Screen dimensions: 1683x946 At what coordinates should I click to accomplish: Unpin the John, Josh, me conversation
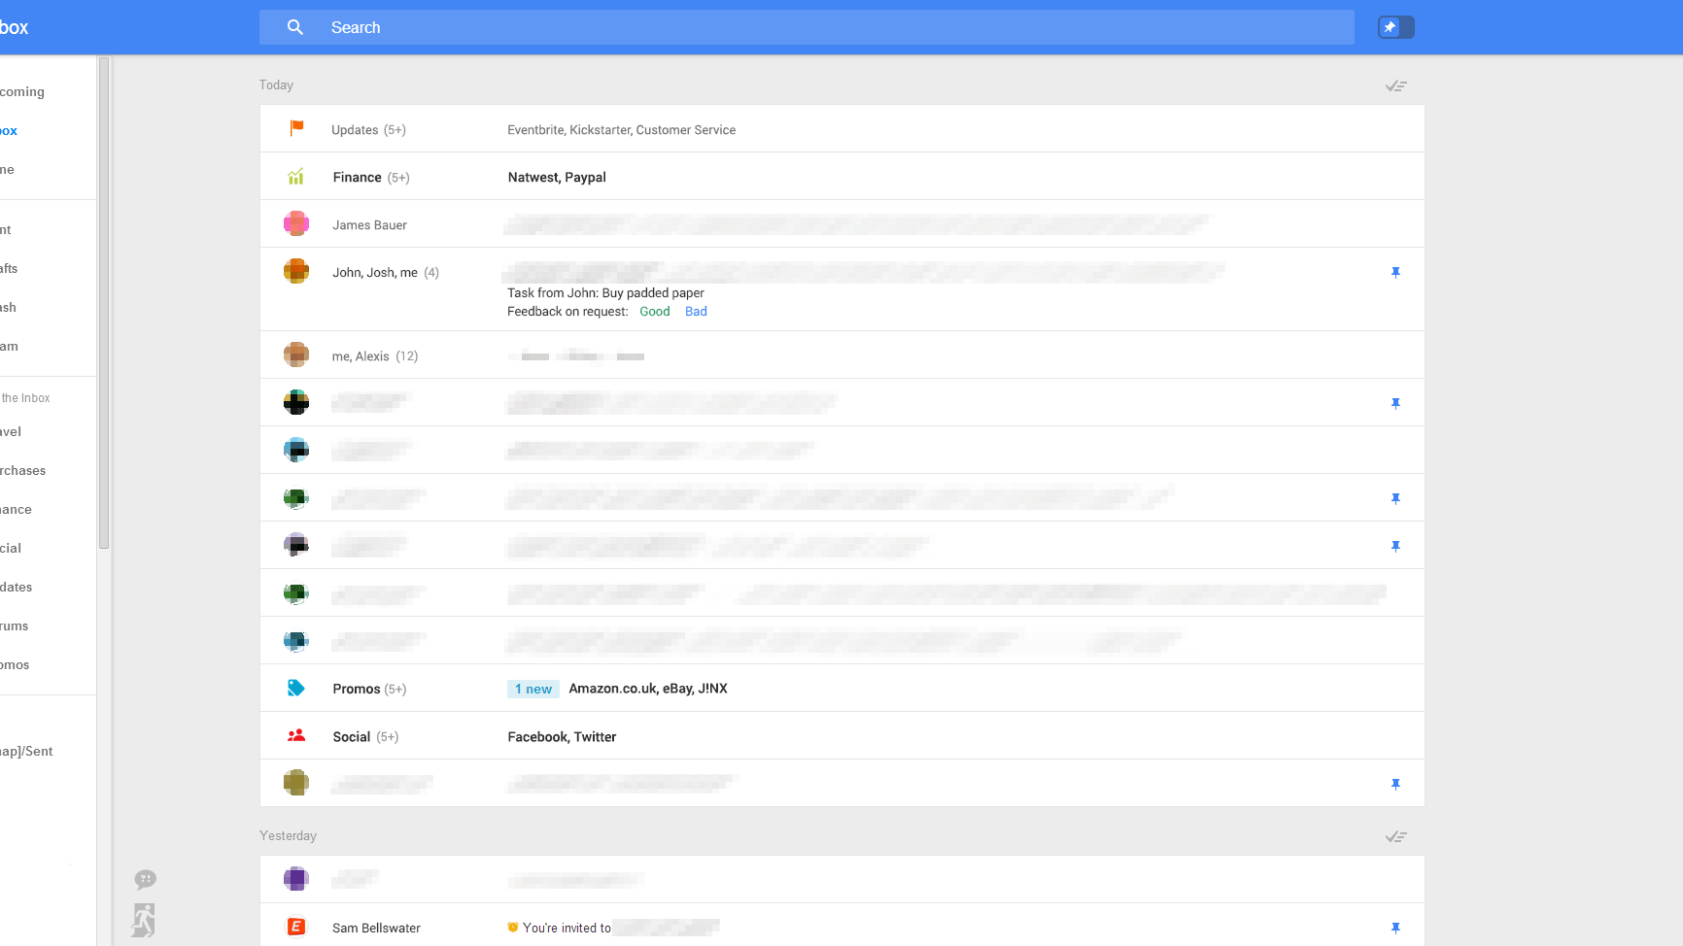click(x=1396, y=273)
